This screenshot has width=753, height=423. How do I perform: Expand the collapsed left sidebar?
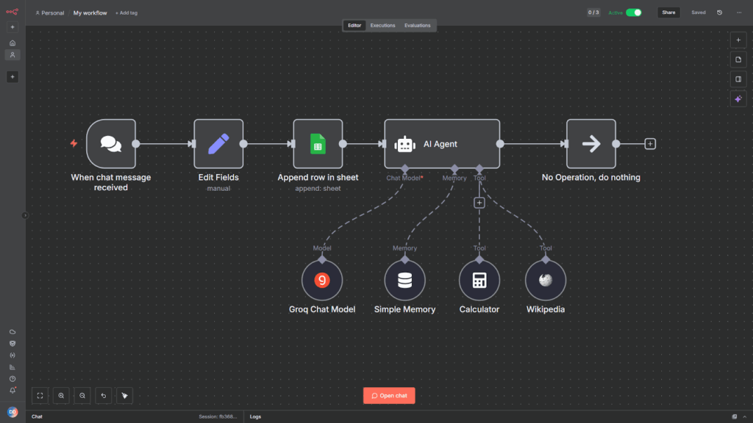click(x=25, y=215)
